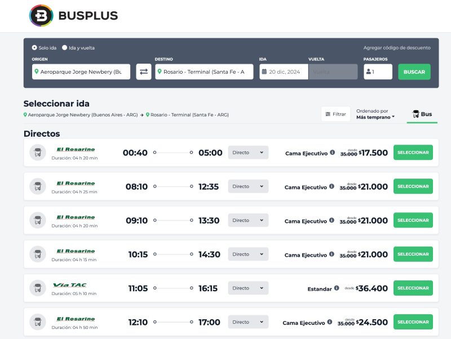
Task: Open the Ordenado por Más temprano sort menu
Action: (x=376, y=114)
